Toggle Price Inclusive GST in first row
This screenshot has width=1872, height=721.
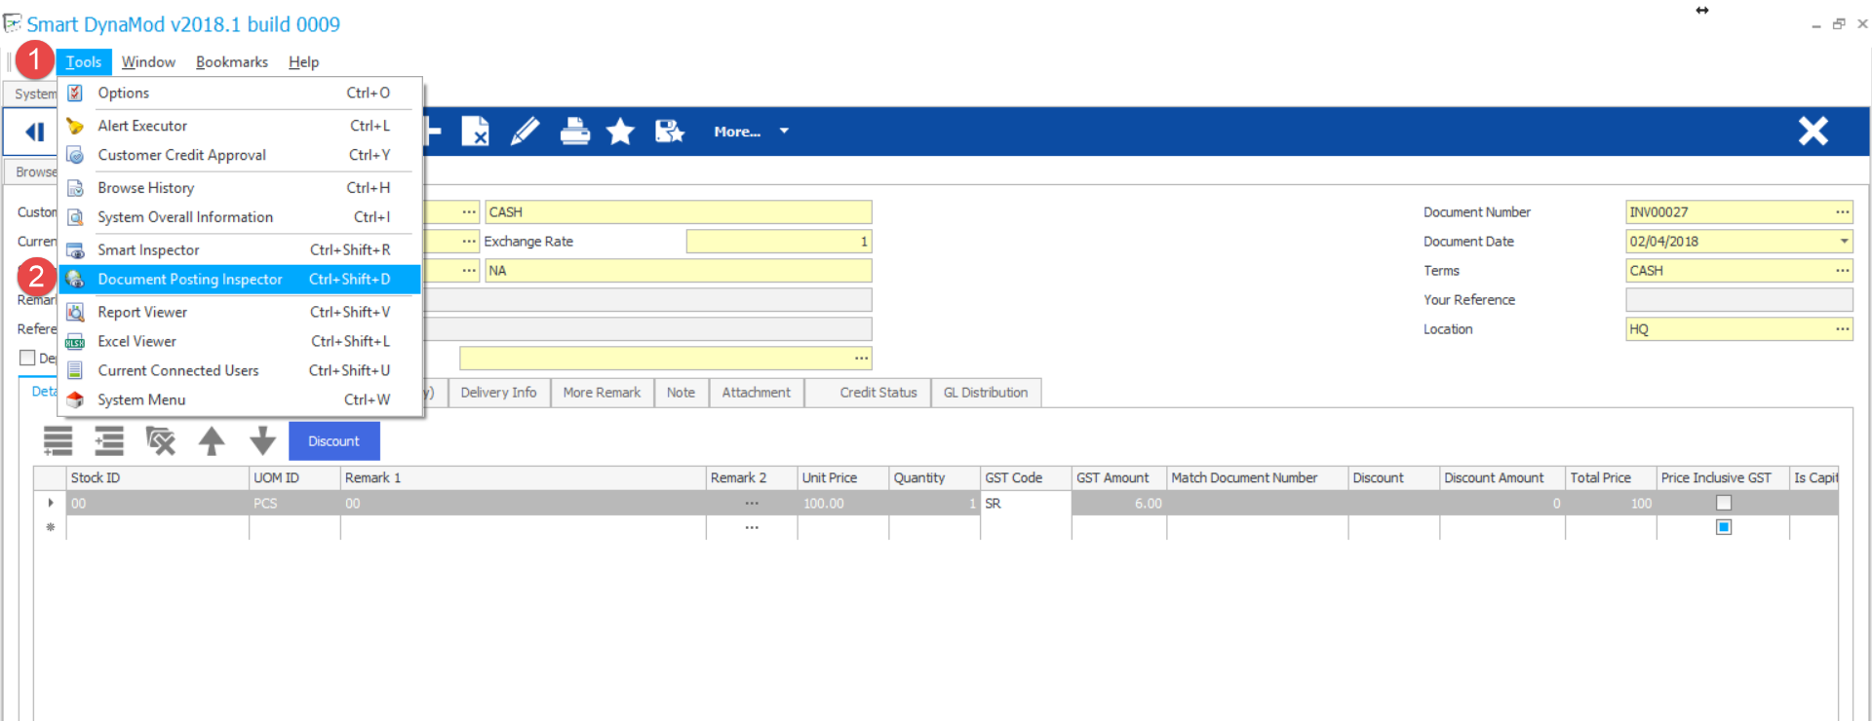pos(1724,503)
